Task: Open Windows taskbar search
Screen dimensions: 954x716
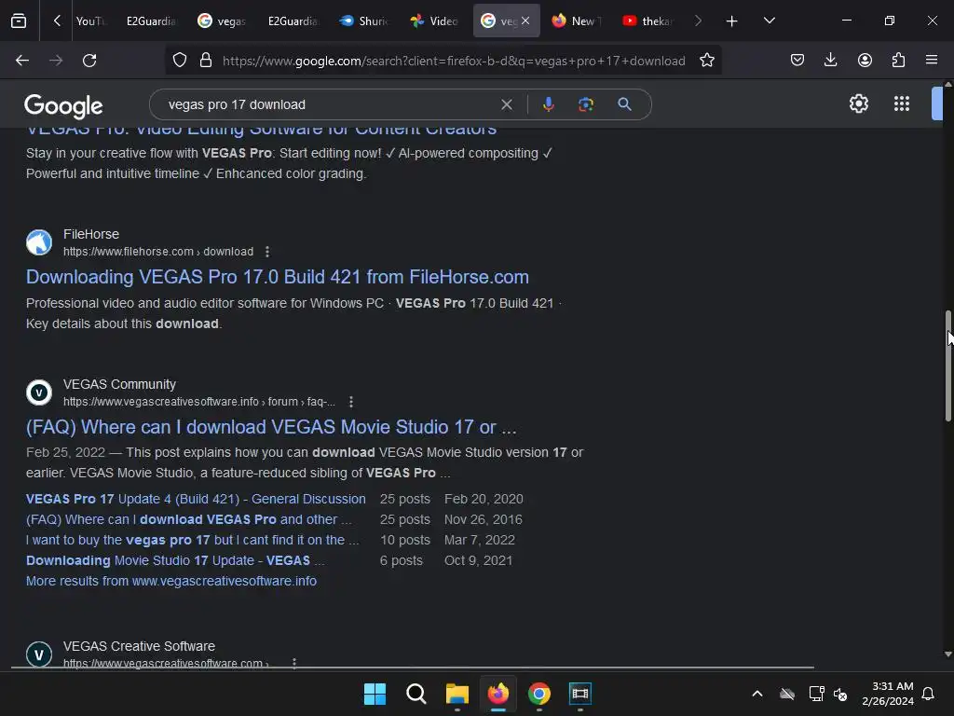Action: (x=416, y=694)
